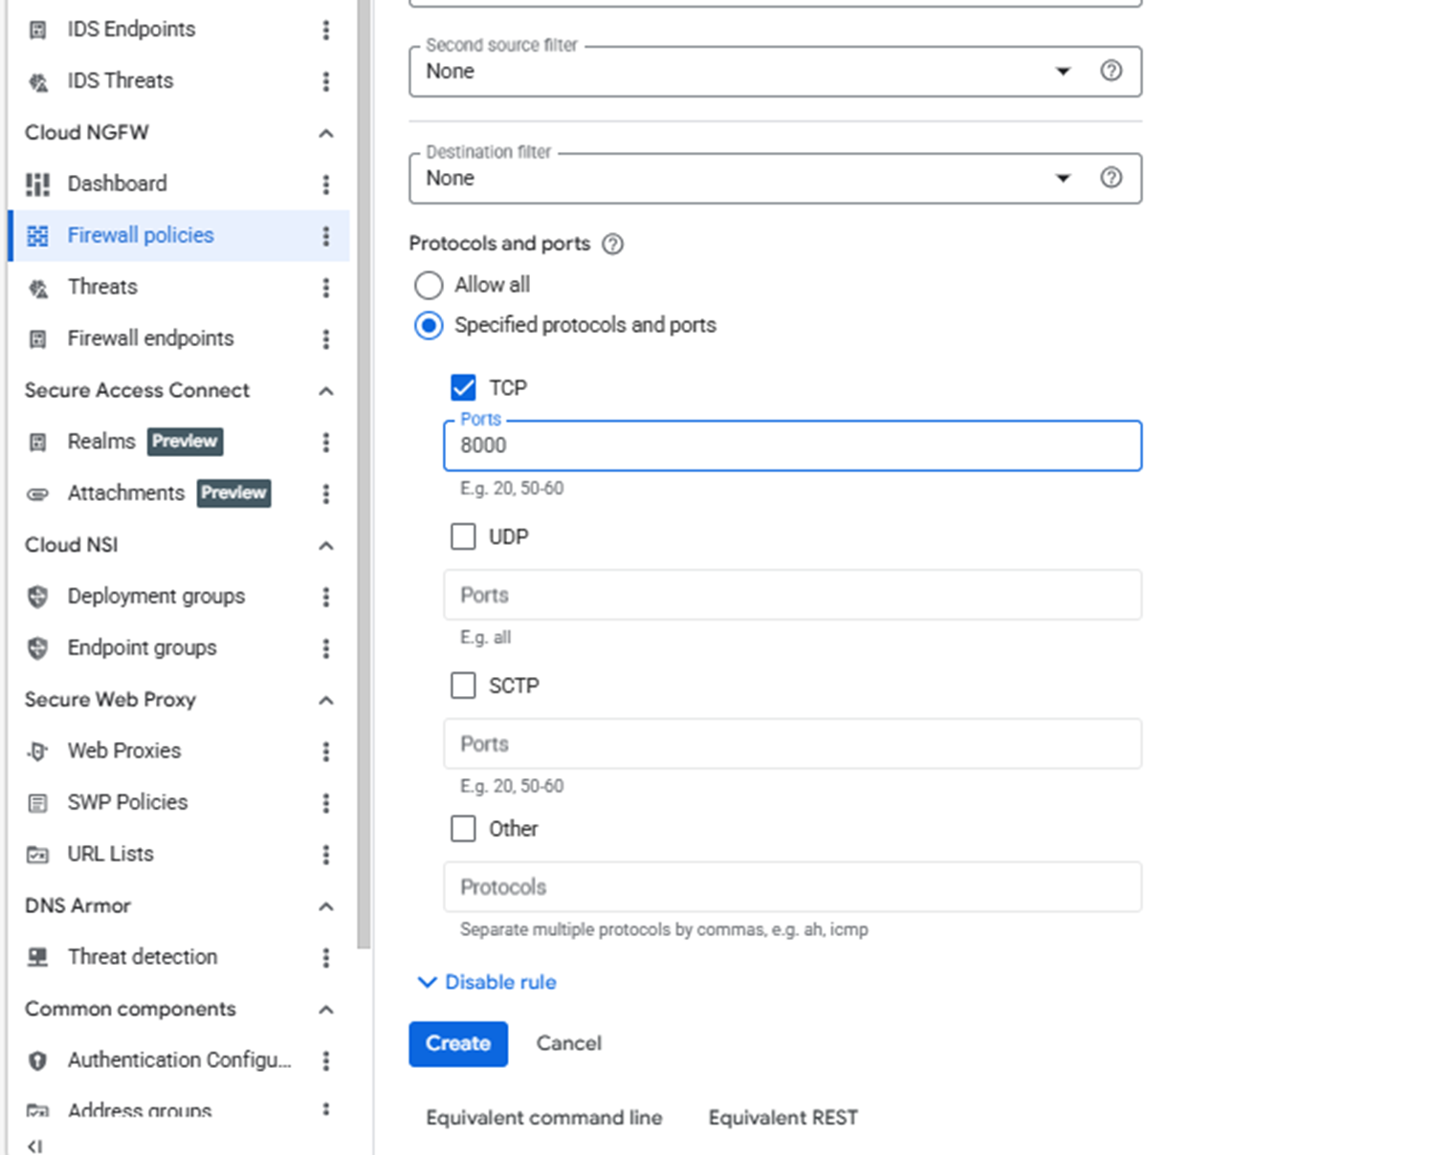Open Endpoint groups in sidebar
The height and width of the screenshot is (1155, 1435).
[142, 648]
